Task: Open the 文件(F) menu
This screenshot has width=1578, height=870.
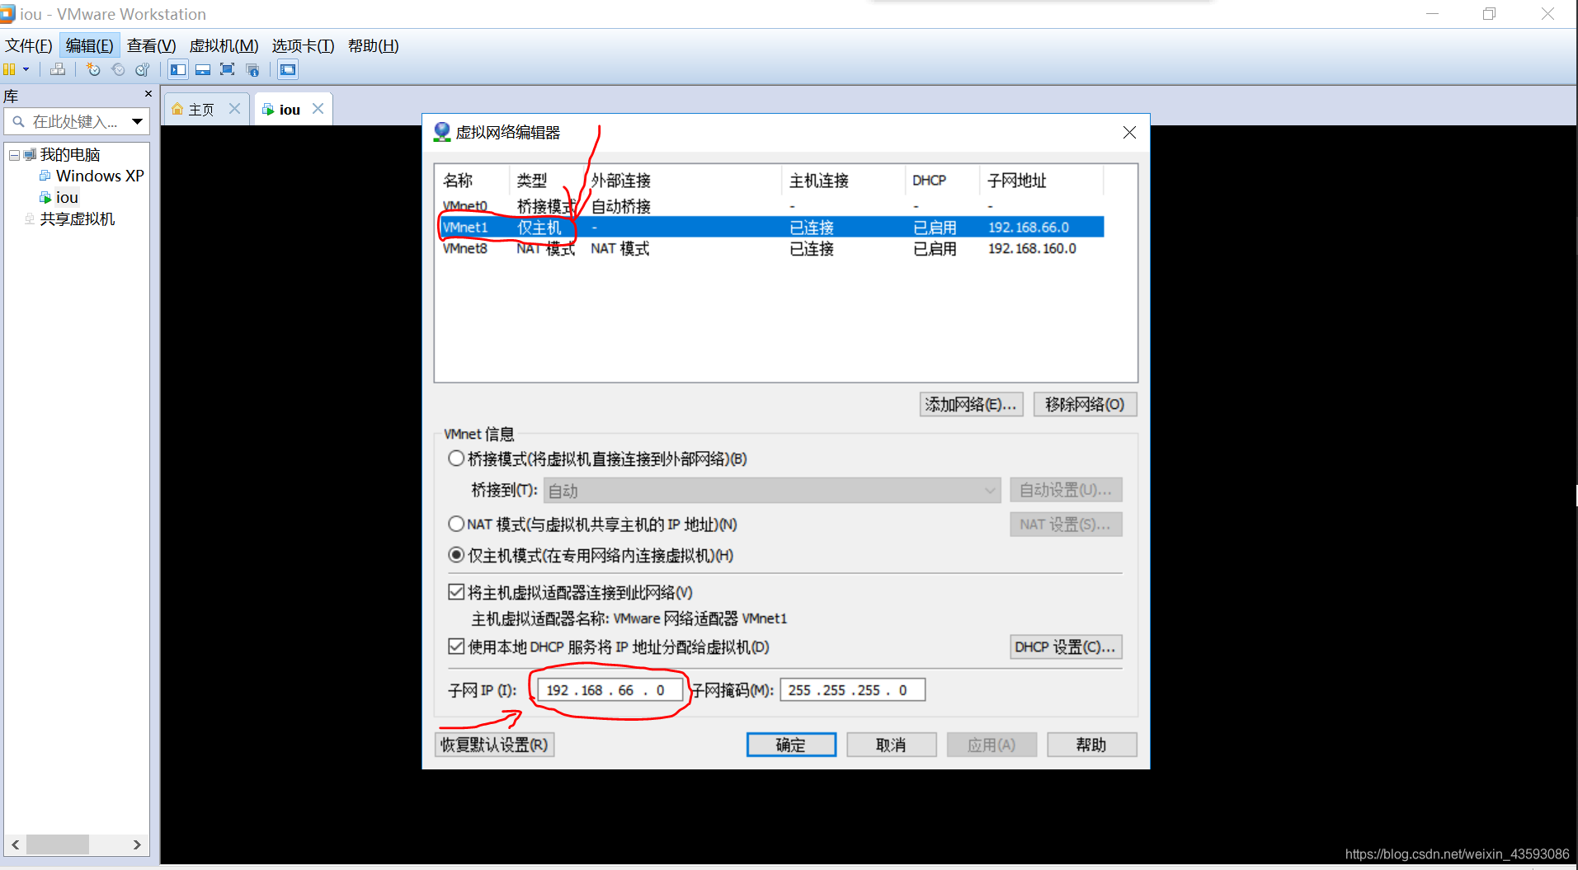Action: [x=29, y=46]
